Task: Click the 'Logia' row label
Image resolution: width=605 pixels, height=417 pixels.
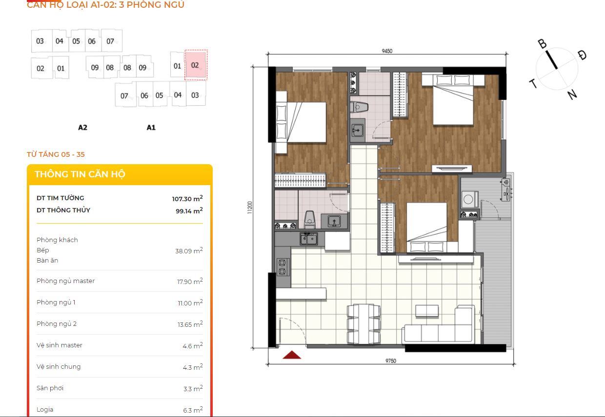Action: click(45, 410)
